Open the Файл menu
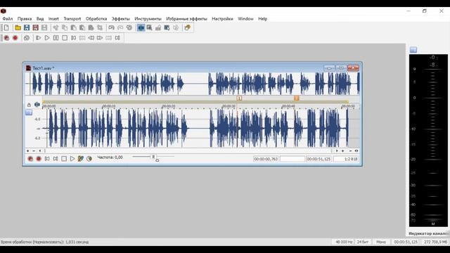 click(8, 19)
